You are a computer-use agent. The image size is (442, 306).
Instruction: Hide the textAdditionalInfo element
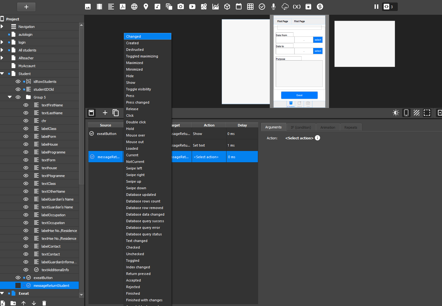click(26, 270)
